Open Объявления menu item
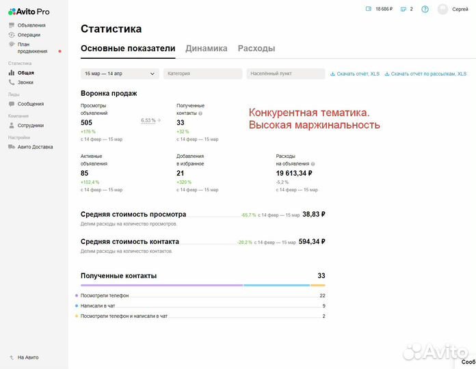Screen dimensions: 476x369 31,25
